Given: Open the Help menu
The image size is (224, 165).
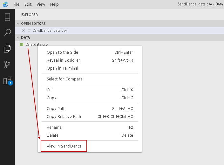Looking at the screenshot, I should tap(54, 4).
